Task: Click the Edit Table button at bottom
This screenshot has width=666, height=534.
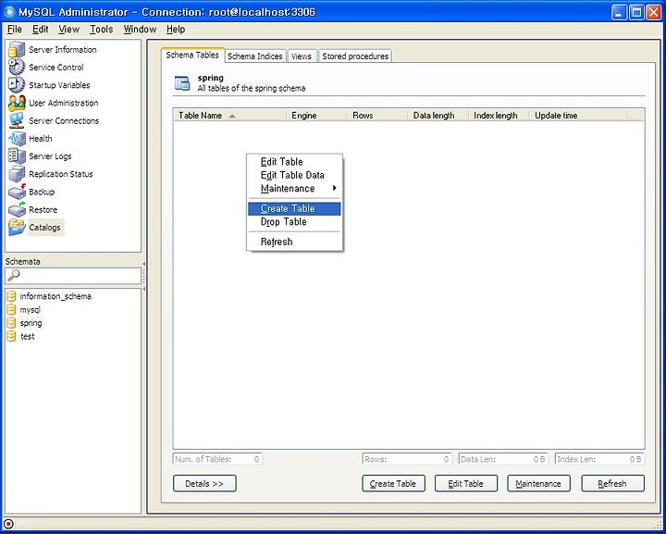Action: 465,483
